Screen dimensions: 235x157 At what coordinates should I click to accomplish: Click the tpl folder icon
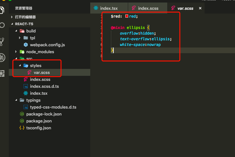[26, 38]
